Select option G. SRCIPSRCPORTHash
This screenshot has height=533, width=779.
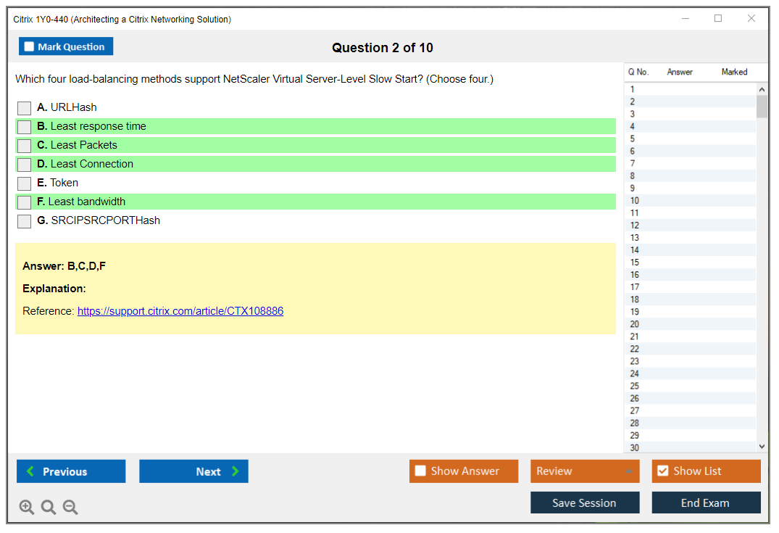pyautogui.click(x=25, y=221)
